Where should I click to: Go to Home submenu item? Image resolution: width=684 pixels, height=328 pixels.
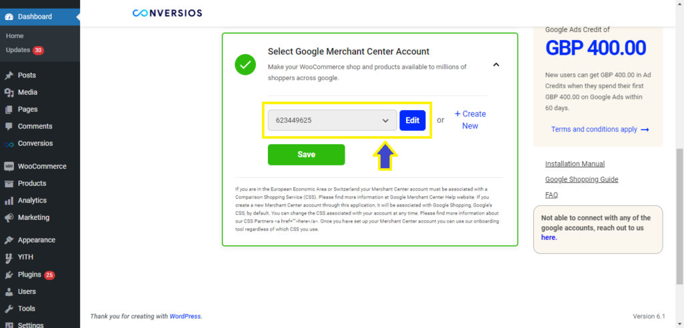pyautogui.click(x=15, y=36)
